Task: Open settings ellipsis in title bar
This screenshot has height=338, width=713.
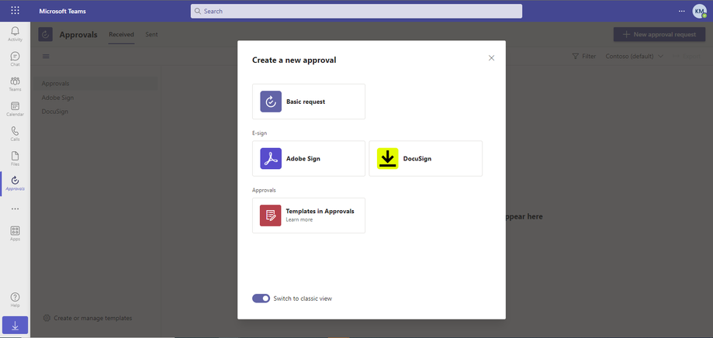Action: tap(682, 11)
